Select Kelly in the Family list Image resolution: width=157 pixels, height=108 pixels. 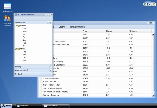coord(24,52)
